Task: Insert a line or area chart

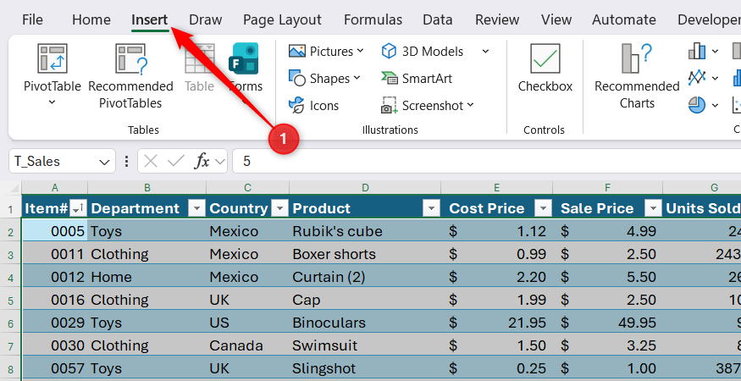Action: click(697, 78)
